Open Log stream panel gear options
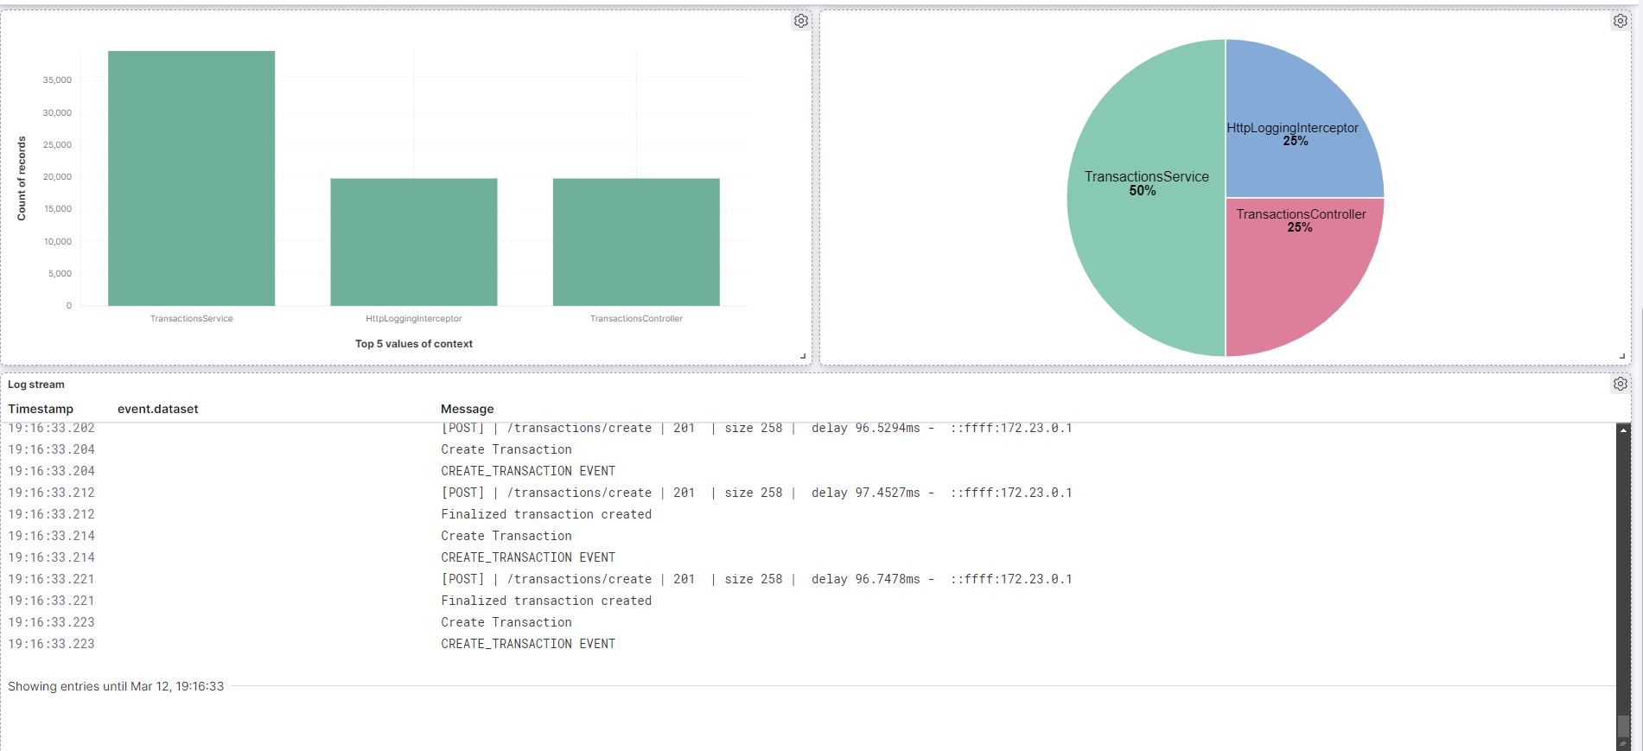This screenshot has width=1643, height=751. pos(1621,384)
